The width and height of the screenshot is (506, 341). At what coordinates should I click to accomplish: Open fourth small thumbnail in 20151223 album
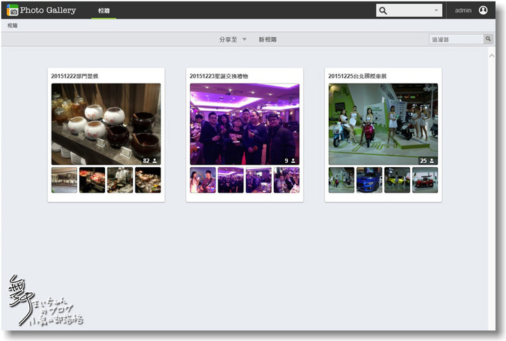point(286,180)
